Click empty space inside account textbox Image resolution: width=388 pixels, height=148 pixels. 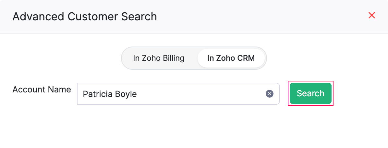click(x=201, y=94)
